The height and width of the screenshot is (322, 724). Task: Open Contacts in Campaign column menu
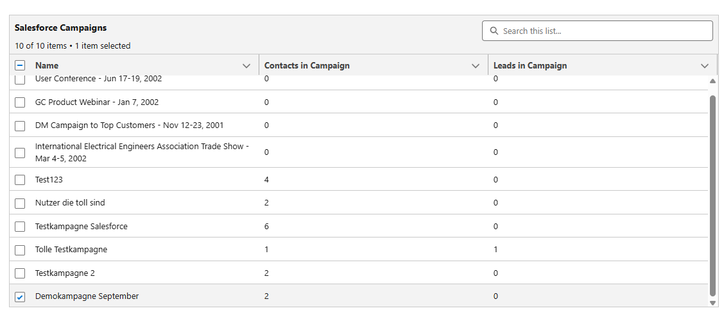coord(476,66)
